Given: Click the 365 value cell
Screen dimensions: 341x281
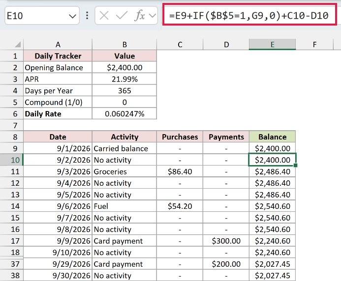Looking at the screenshot, I should pos(124,90).
